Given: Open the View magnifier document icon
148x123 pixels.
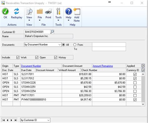Looking at the screenshot, I should pyautogui.click(x=29, y=11).
